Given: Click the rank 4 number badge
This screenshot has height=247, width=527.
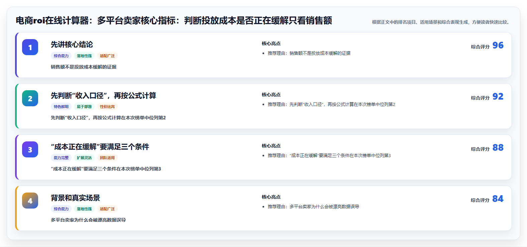Looking at the screenshot, I should pos(30,201).
